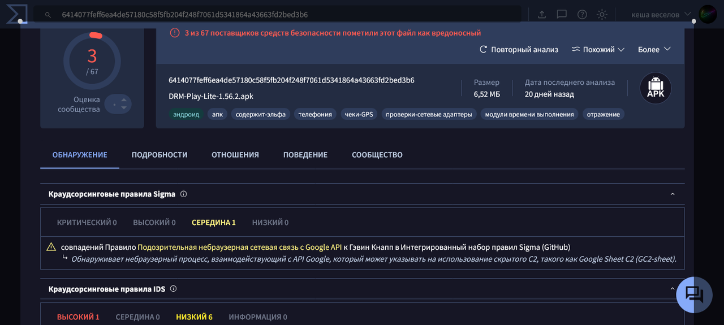Open the comments speech-bubble icon in header
Image resolution: width=724 pixels, height=325 pixels.
(x=562, y=15)
